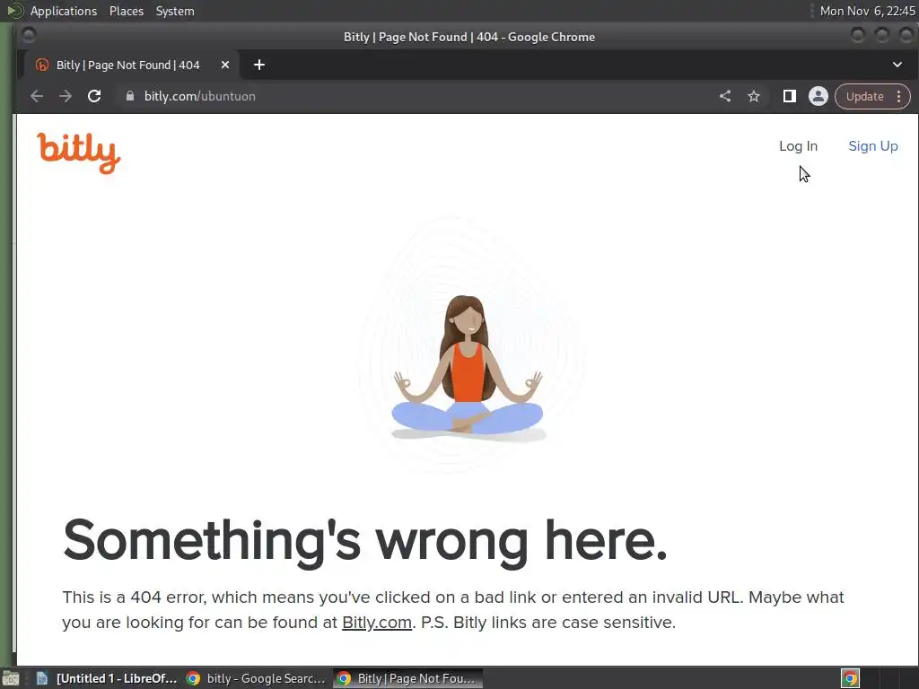Click Chrome icon in the system tray
Viewport: 919px width, 689px height.
pyautogui.click(x=850, y=678)
